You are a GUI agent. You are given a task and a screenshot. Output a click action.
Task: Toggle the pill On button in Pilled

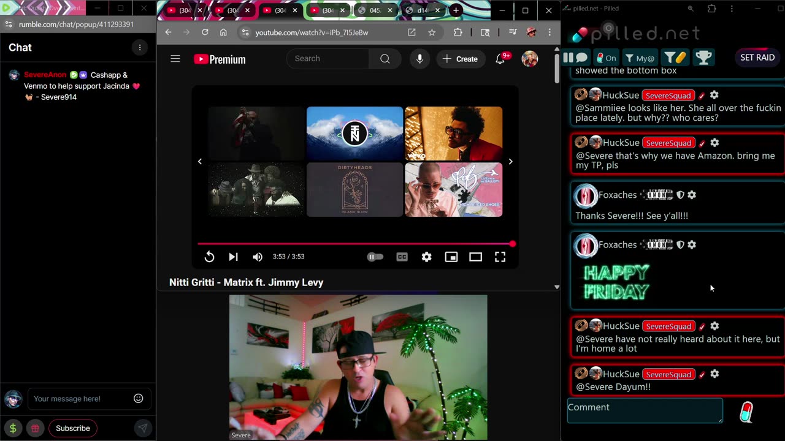(605, 58)
